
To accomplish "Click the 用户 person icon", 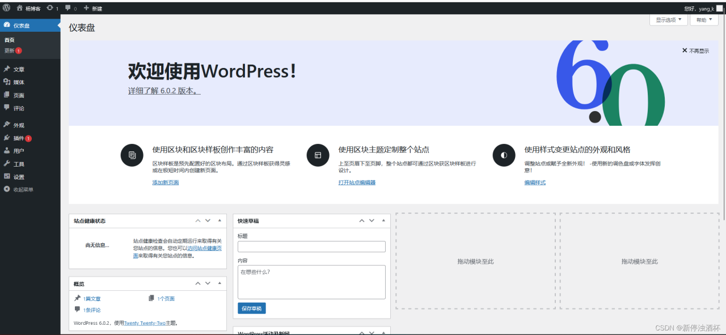I will [7, 151].
